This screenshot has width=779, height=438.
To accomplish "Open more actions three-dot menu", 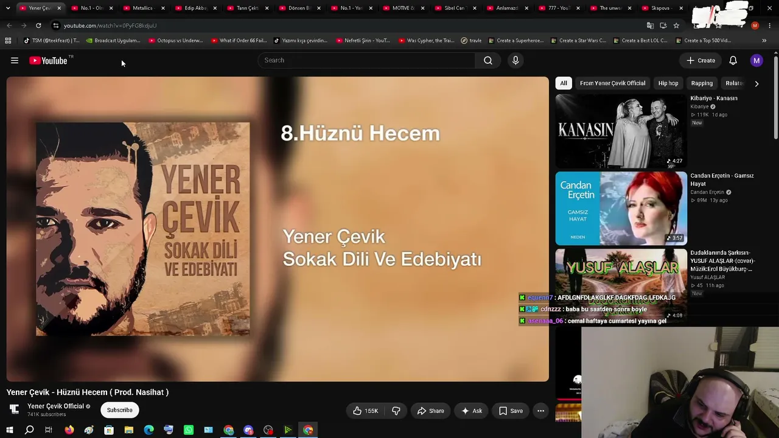I will click(x=540, y=411).
